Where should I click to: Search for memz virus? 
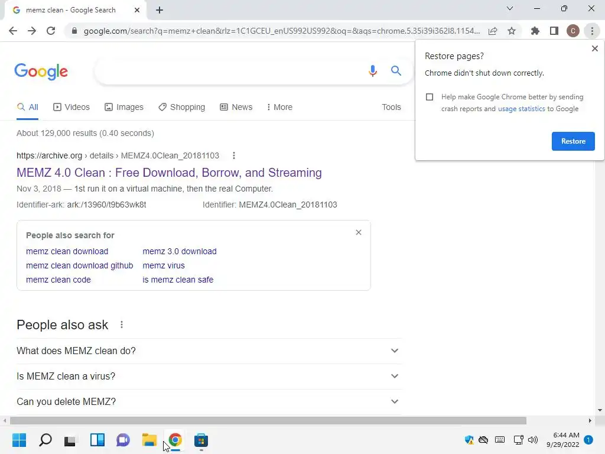164,265
